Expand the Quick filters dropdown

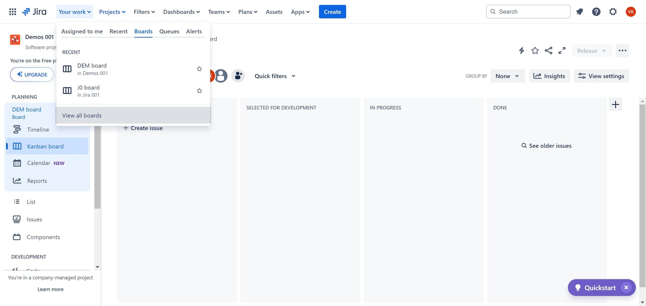pyautogui.click(x=275, y=76)
